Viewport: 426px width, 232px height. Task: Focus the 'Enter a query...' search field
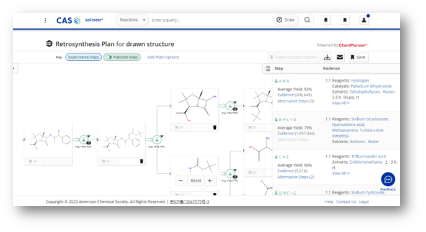211,20
